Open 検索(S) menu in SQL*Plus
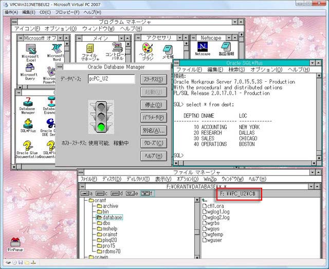The width and height of the screenshot is (329, 269). [x=236, y=70]
